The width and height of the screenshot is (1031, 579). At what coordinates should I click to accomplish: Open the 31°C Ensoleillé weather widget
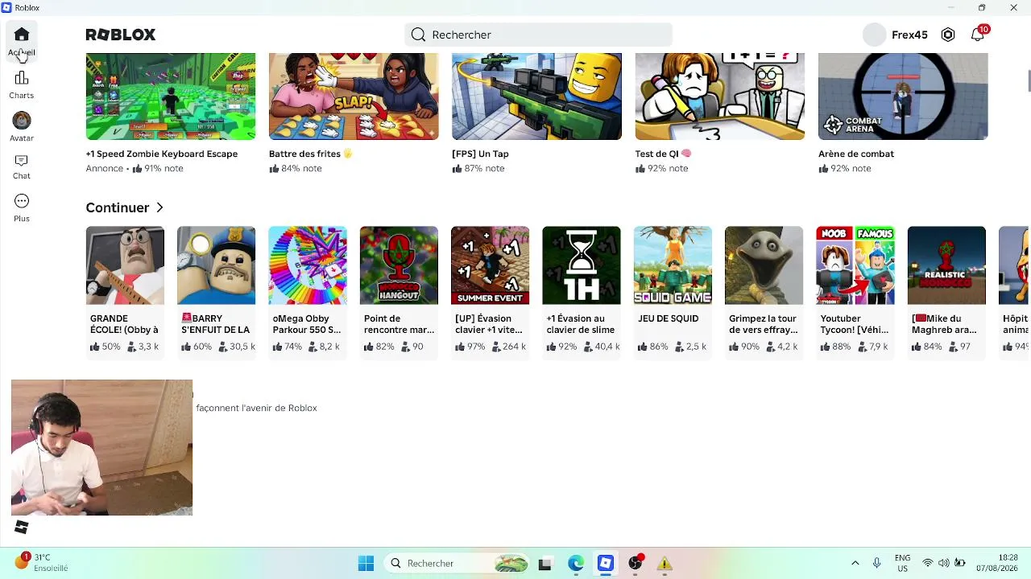[42, 563]
